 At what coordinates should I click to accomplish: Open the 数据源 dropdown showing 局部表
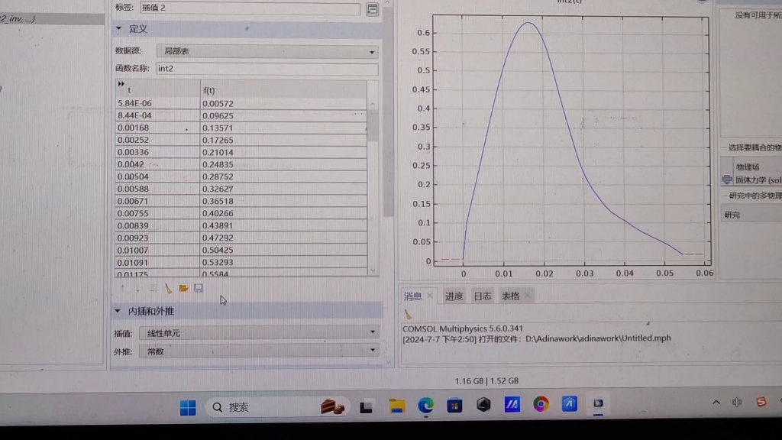pyautogui.click(x=371, y=51)
